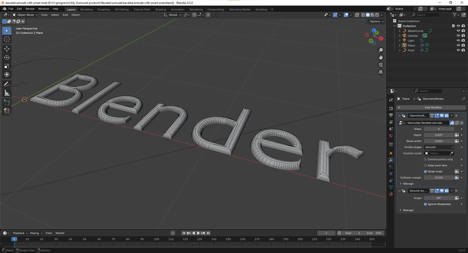Click the Add Modifier button
This screenshot has width=468, height=253.
click(431, 108)
